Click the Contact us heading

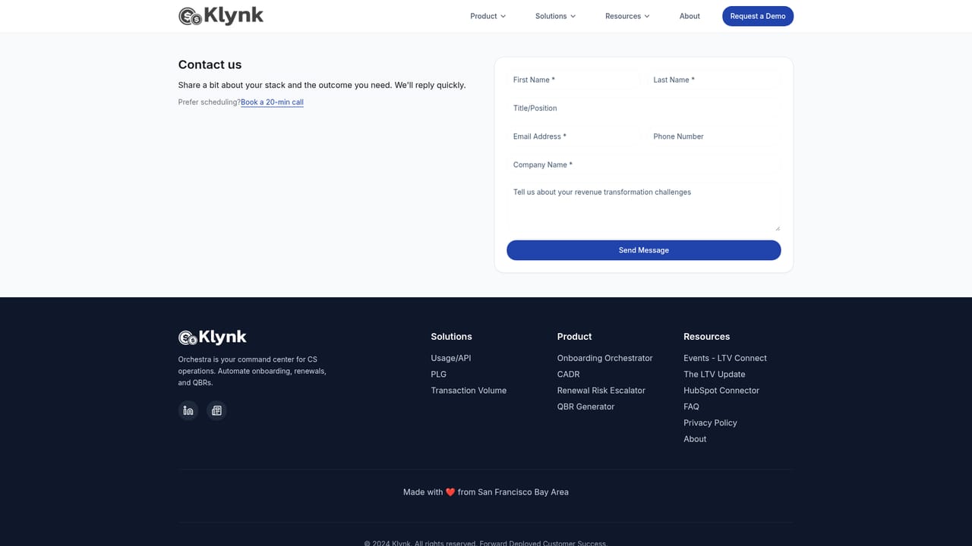210,64
